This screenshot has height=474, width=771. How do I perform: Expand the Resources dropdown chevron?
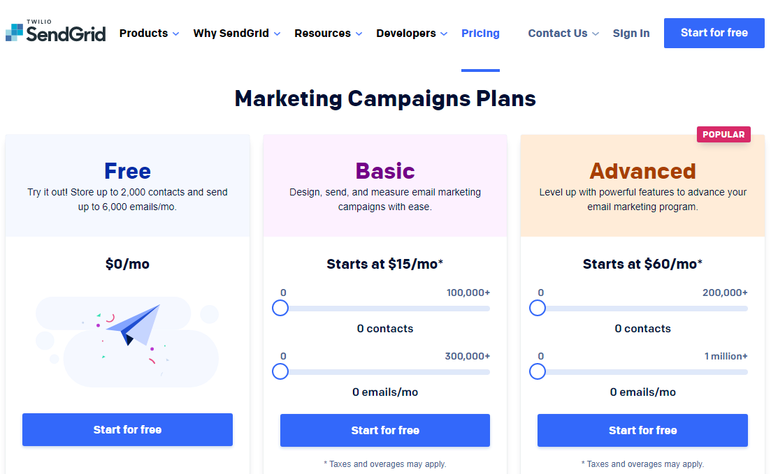359,34
